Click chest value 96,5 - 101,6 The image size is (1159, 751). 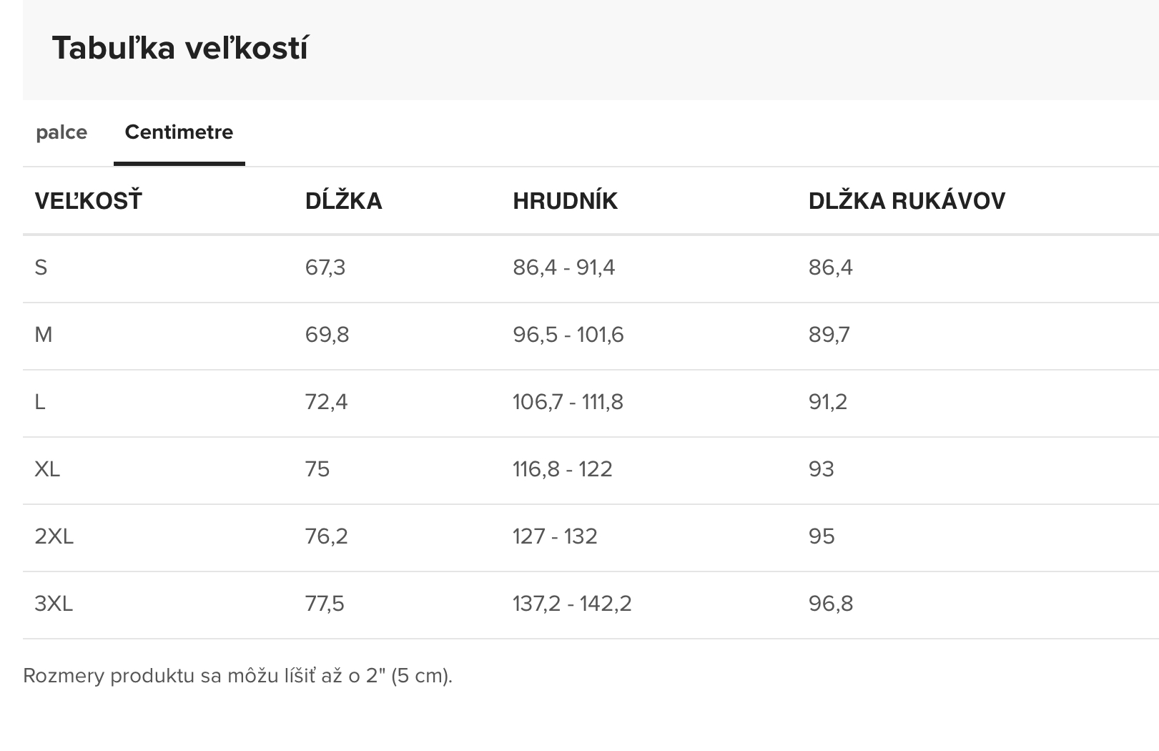568,335
